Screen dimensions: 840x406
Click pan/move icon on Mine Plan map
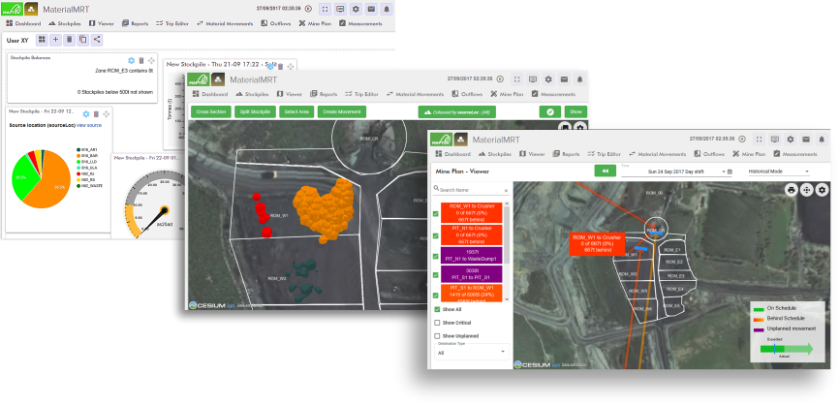coord(807,190)
